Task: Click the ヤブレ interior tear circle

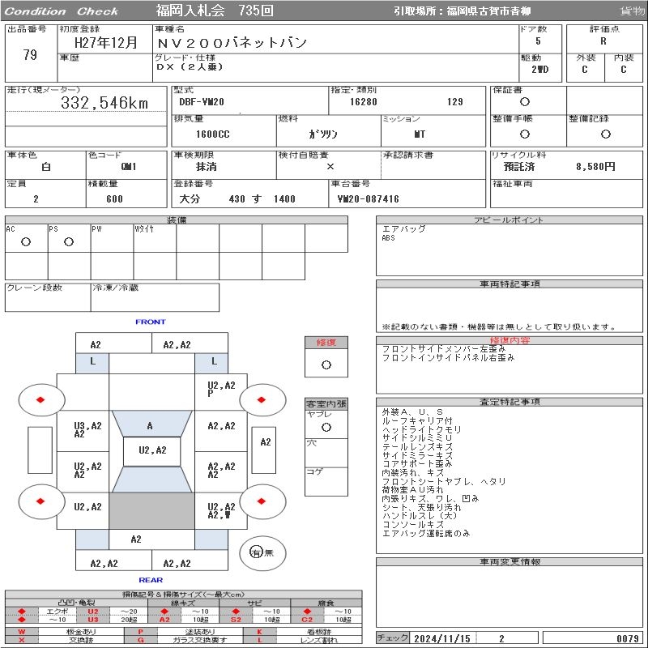Action: [x=326, y=428]
